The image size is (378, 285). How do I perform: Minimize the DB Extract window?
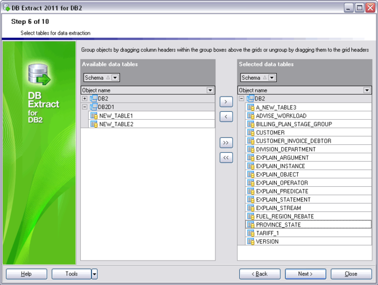pyautogui.click(x=348, y=8)
